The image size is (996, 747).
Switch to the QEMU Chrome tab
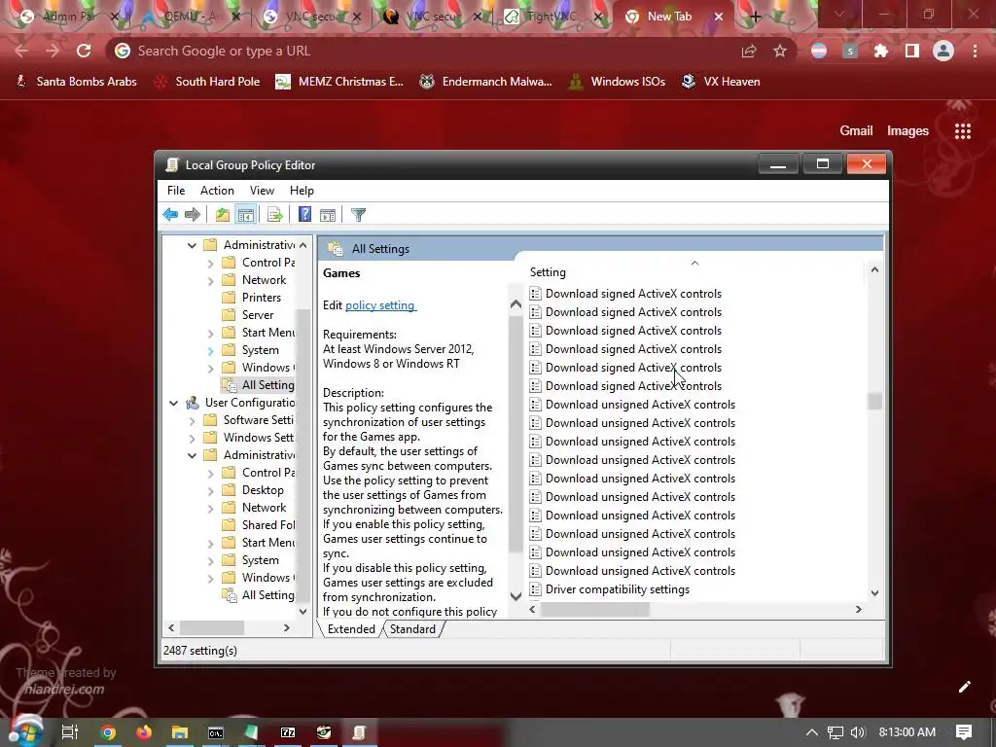[x=191, y=17]
